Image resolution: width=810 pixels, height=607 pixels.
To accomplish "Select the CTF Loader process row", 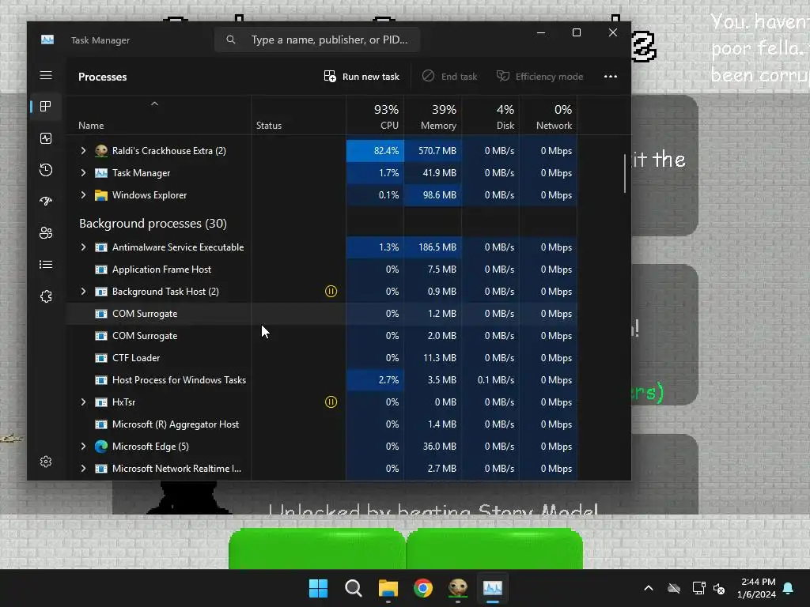I will (320, 358).
